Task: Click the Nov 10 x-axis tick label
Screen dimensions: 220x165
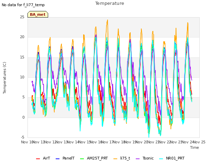Action: tap(27, 142)
